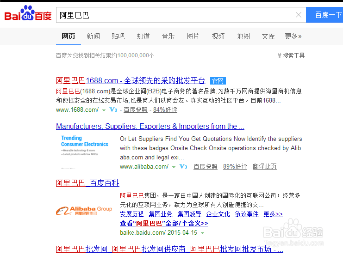Viewport: 343px width, 255px height.
Task: Click the 翻译此页 translate link
Action: (x=265, y=167)
